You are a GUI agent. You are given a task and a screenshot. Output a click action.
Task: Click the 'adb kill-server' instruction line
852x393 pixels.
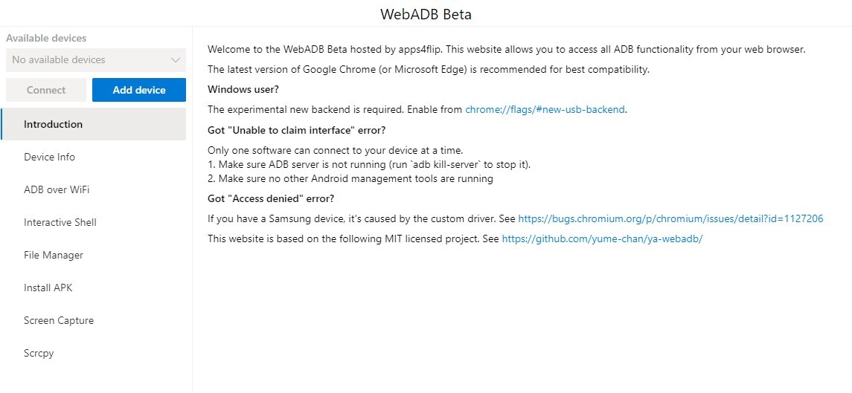(x=369, y=164)
